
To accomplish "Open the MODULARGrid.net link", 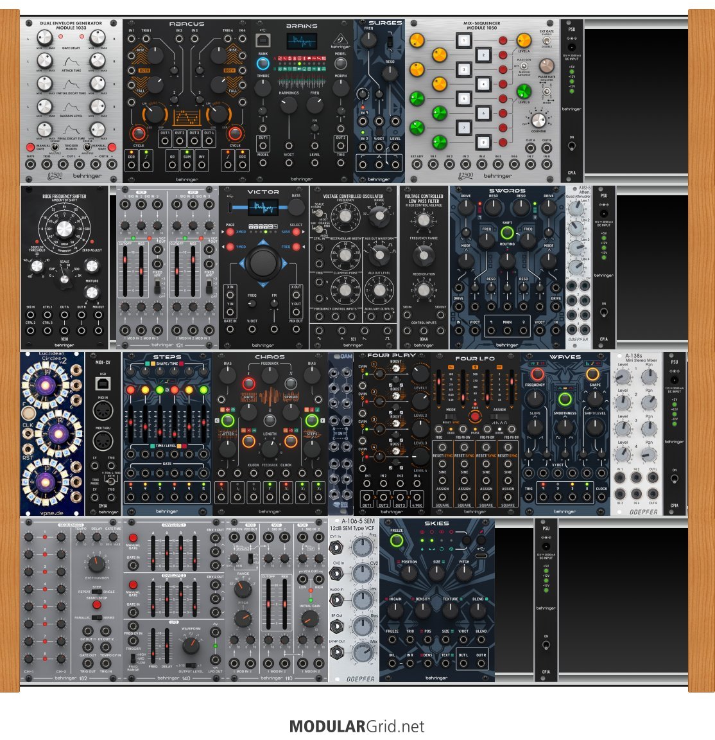I will [357, 727].
